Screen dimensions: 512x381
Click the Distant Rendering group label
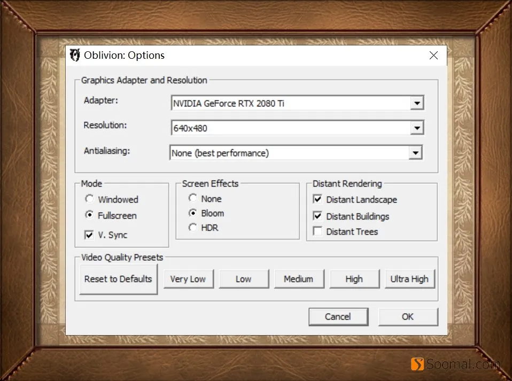coord(347,184)
